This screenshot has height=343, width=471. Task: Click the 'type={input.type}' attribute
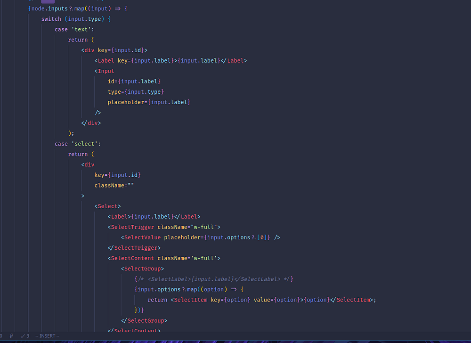click(136, 92)
